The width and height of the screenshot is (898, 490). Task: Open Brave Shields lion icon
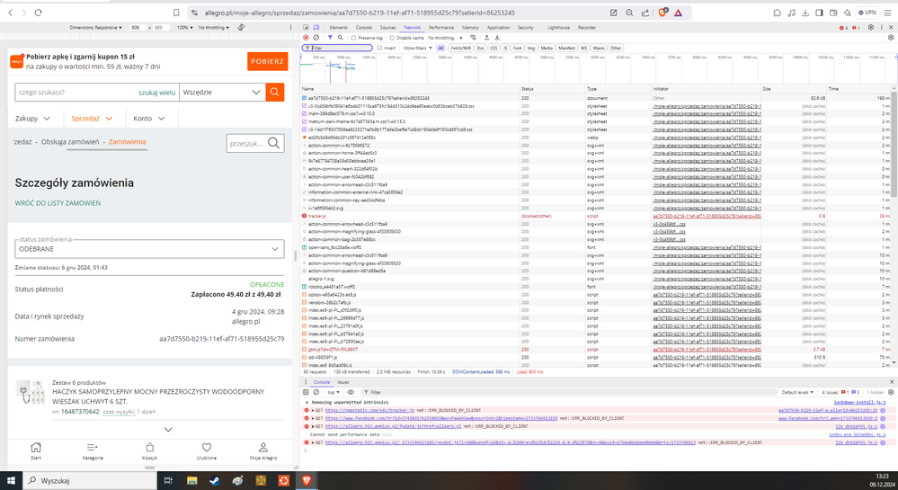coord(662,13)
